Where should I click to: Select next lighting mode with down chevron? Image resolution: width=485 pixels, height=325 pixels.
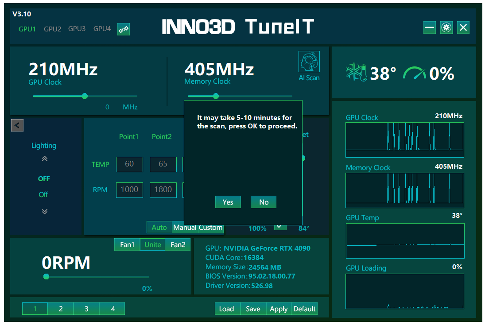pos(45,212)
